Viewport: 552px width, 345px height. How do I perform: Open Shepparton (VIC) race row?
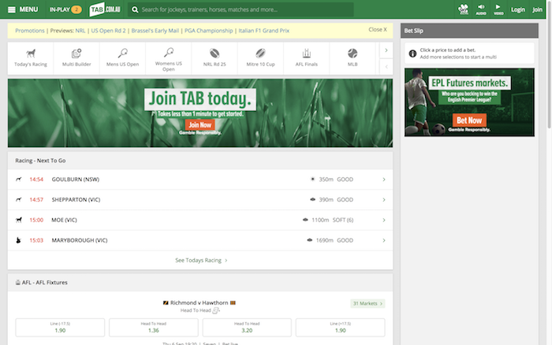200,200
